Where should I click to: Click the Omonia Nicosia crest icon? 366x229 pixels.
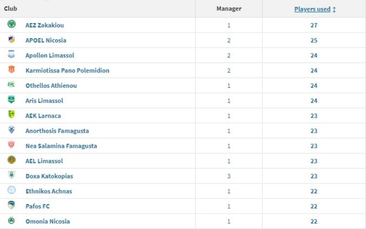pos(11,220)
